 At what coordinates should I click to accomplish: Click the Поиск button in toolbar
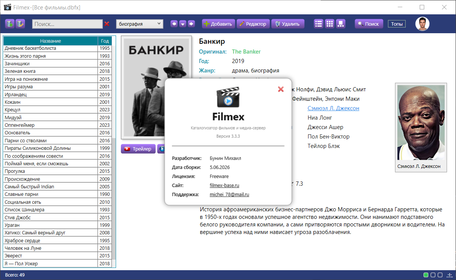click(x=369, y=24)
